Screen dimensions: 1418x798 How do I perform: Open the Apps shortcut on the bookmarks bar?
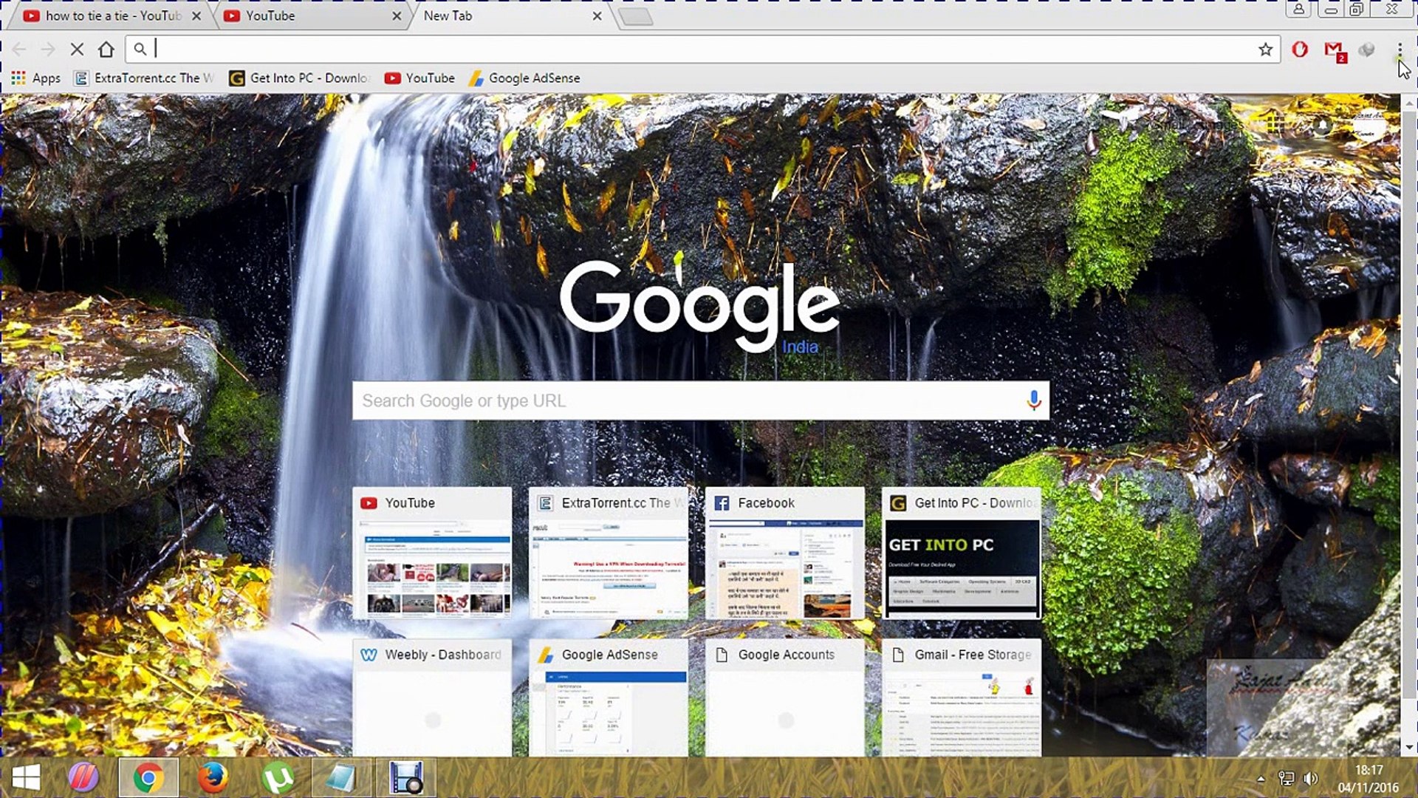click(35, 78)
